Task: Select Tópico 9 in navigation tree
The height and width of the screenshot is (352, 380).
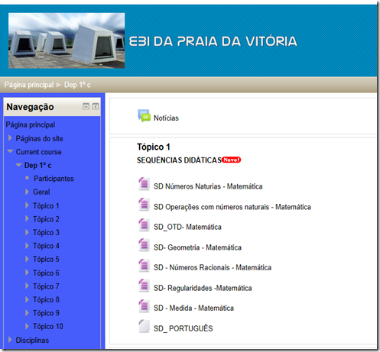Action: tap(46, 313)
